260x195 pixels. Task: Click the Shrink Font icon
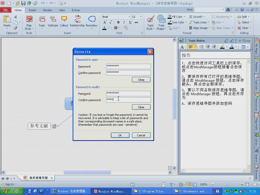tap(110, 22)
